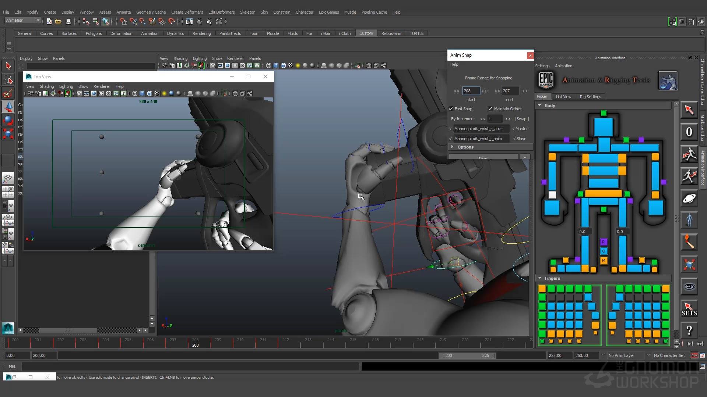Activate the Move tool cone icon
The width and height of the screenshot is (707, 397).
click(x=8, y=107)
